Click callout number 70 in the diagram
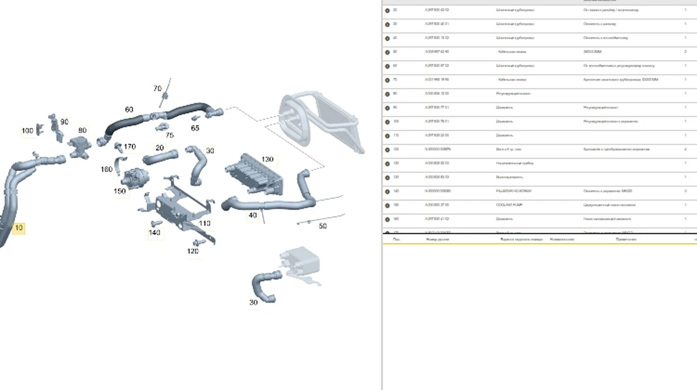Viewport: 697px width, 390px height. (157, 89)
